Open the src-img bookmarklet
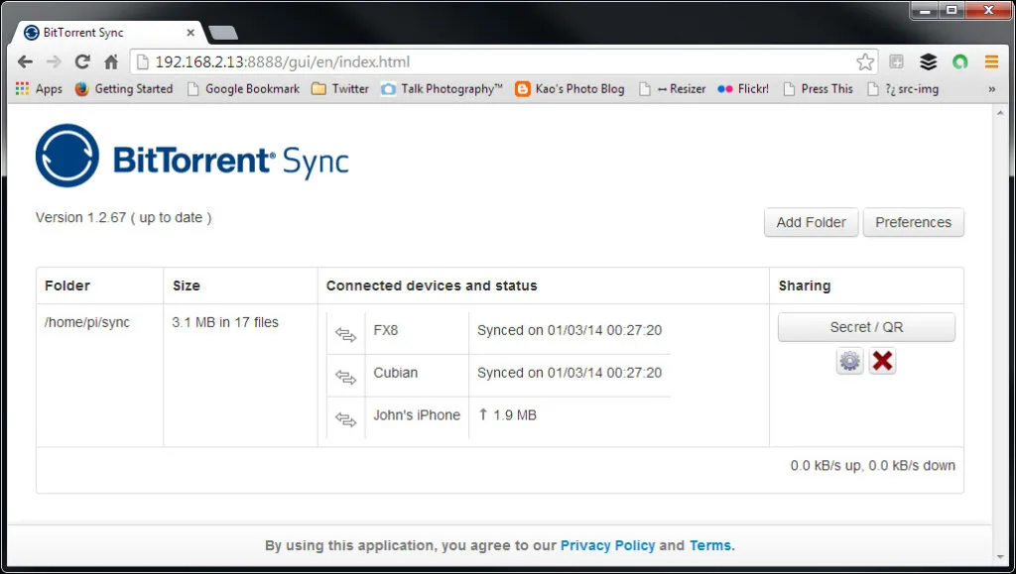This screenshot has height=574, width=1016. [903, 89]
